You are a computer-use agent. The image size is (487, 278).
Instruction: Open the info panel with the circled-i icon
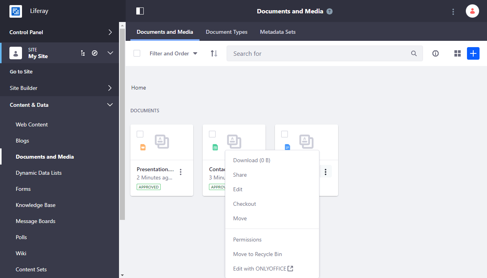coord(436,53)
